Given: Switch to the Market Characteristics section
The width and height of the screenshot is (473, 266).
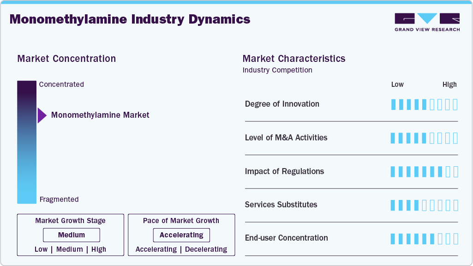Looking at the screenshot, I should pyautogui.click(x=294, y=59).
